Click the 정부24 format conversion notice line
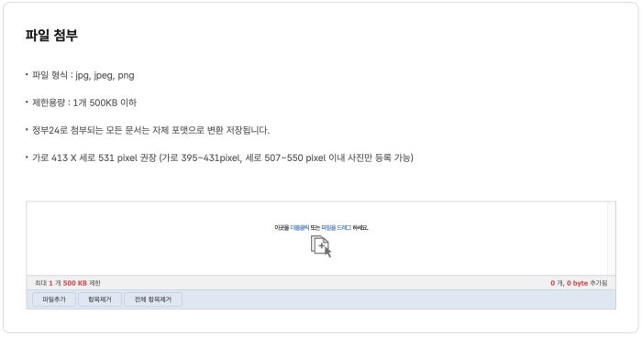The image size is (642, 337). pos(150,130)
